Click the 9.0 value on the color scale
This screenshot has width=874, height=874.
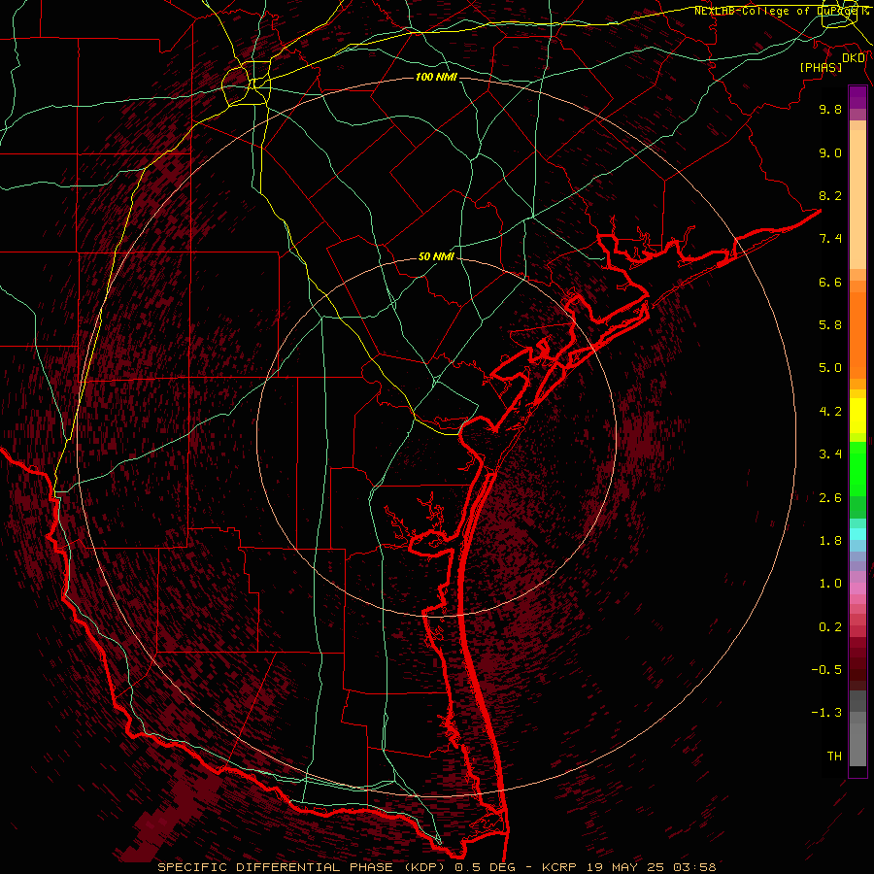830,152
